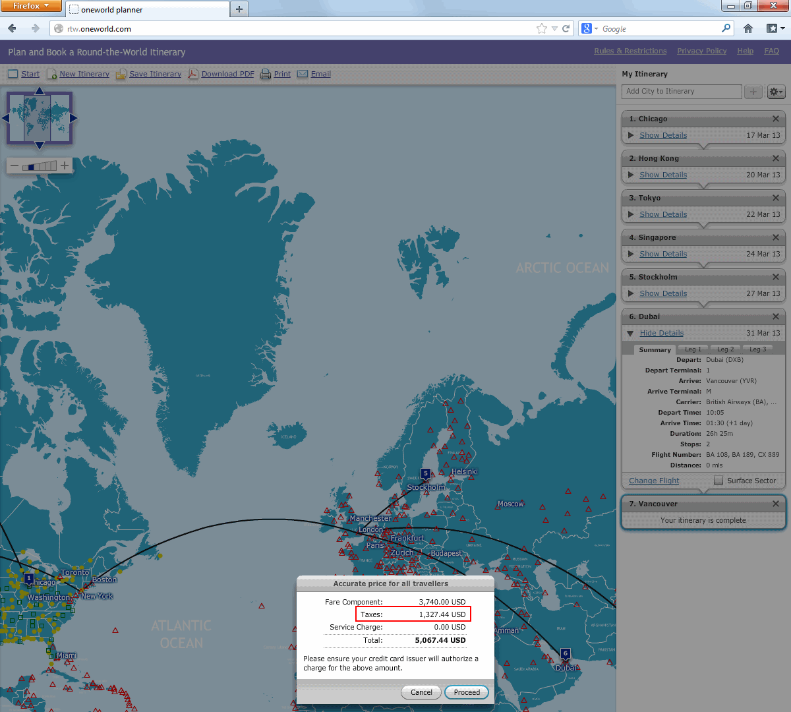
Task: Pan the map north with up arrow
Action: (x=40, y=91)
